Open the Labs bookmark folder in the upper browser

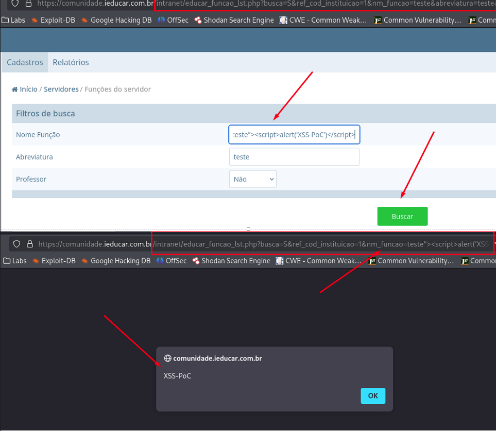point(13,20)
